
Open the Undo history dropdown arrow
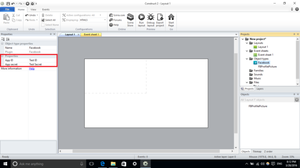tap(37, 15)
